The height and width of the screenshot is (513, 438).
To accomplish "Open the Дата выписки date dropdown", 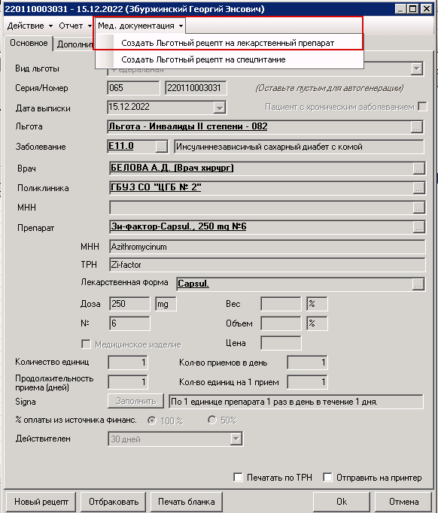I will click(x=219, y=108).
